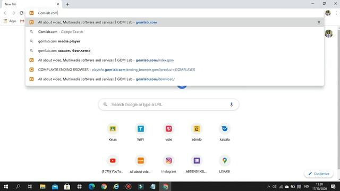Open the Google account avatar on page

pyautogui.click(x=329, y=33)
